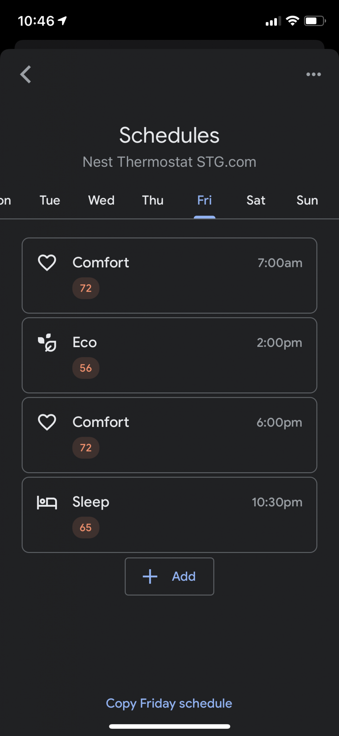Open the Sat schedule tab
Screen dimensions: 339x736
[256, 200]
